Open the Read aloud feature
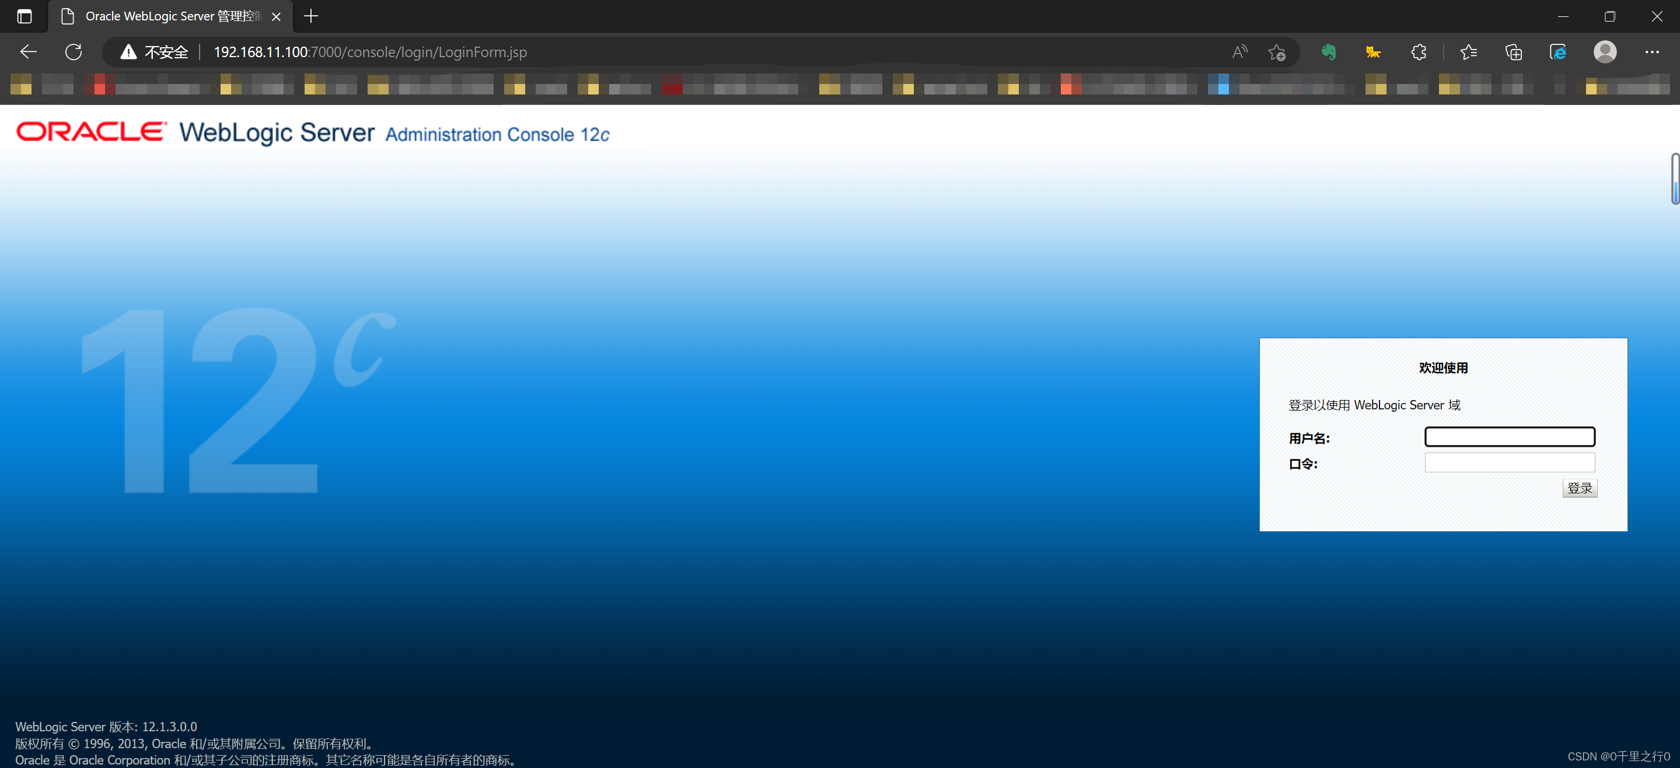The width and height of the screenshot is (1680, 768). tap(1238, 52)
